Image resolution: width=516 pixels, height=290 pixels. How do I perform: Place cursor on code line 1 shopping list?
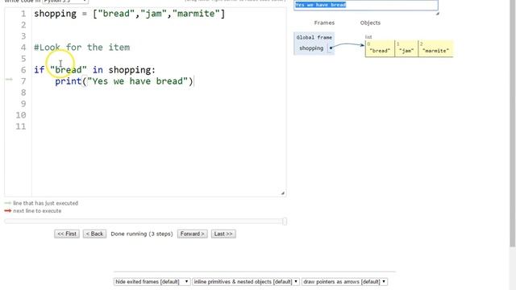pos(129,14)
